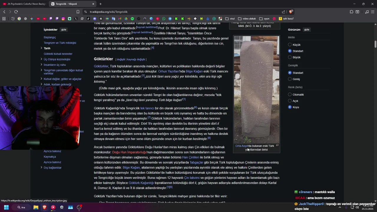Bookmark this page with the bookmark icon
Viewport: 377px width, 212px height.
[x=78, y=12]
